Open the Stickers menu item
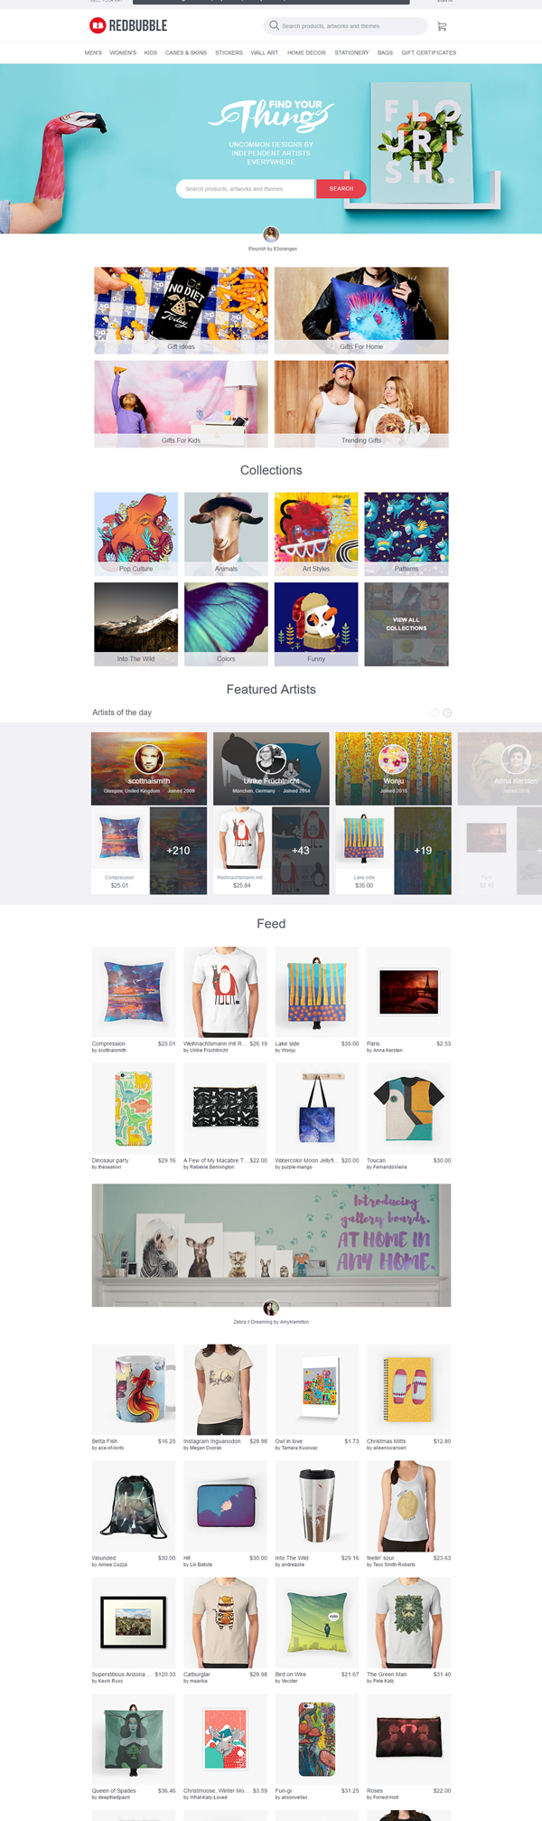Image resolution: width=542 pixels, height=1821 pixels. tap(229, 52)
